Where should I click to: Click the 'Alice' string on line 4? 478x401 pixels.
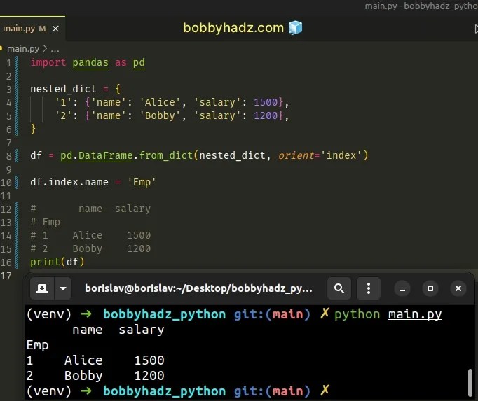pyautogui.click(x=160, y=102)
